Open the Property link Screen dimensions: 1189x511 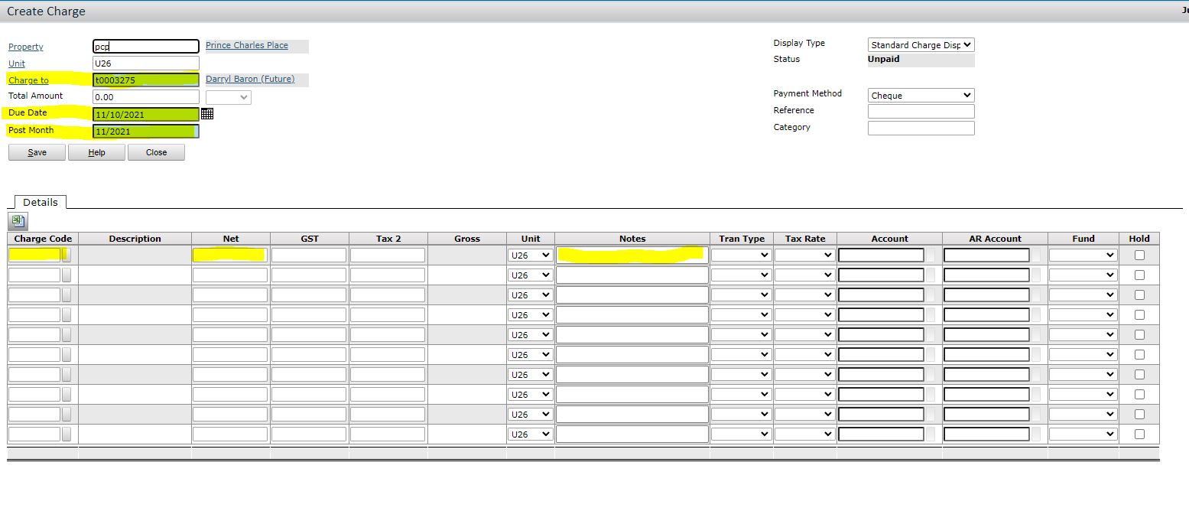[x=26, y=47]
